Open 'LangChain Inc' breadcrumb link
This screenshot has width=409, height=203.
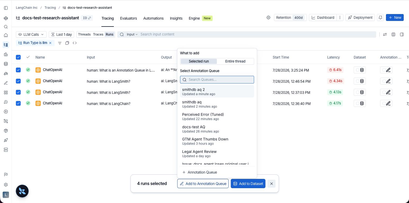coord(27,8)
